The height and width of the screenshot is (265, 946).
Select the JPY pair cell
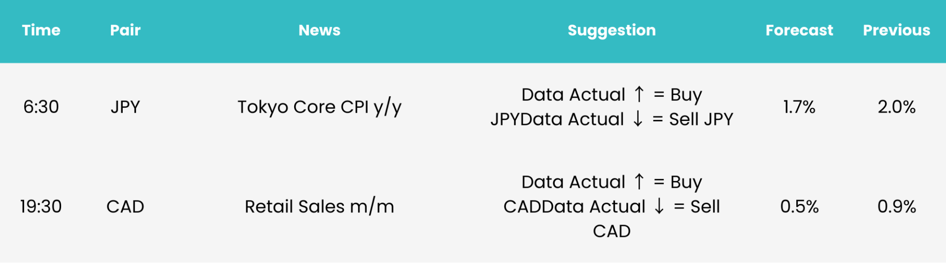click(125, 107)
